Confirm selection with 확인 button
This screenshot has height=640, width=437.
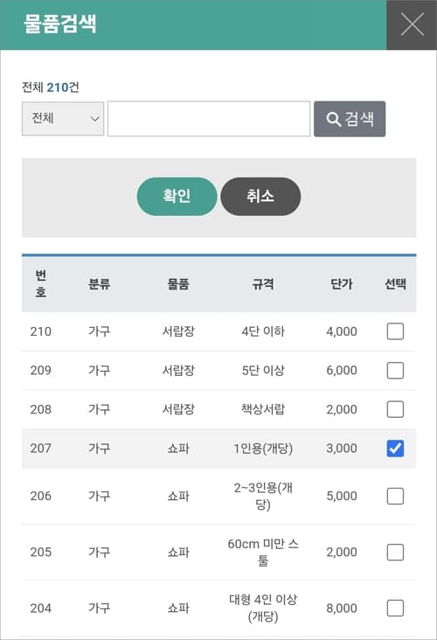[177, 197]
